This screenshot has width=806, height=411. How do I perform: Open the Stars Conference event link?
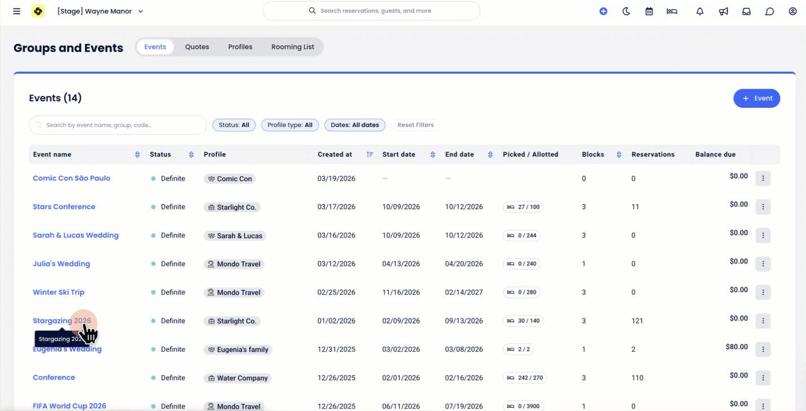click(x=64, y=207)
